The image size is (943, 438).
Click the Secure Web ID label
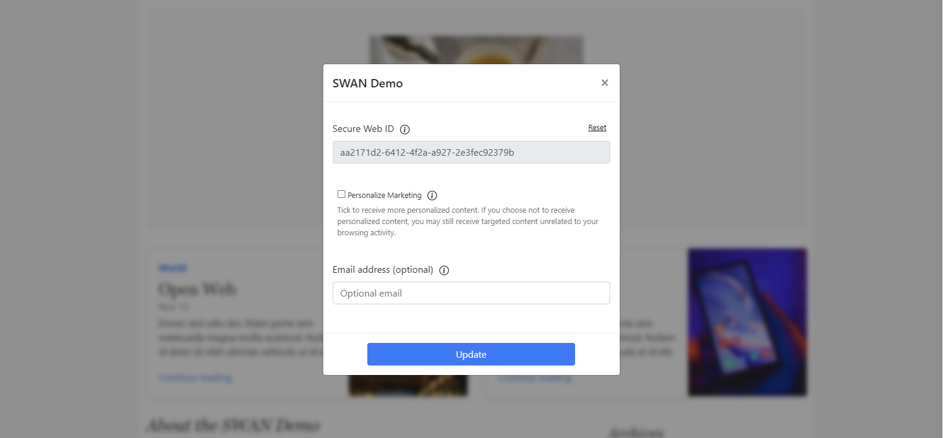(363, 129)
